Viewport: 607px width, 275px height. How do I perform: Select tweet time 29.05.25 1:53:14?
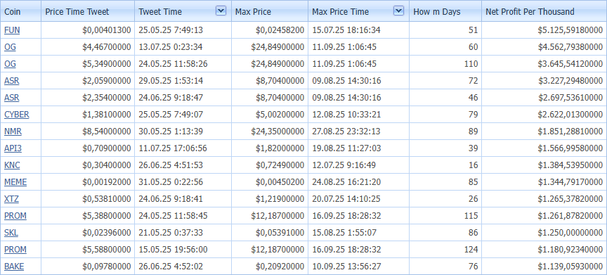point(183,81)
